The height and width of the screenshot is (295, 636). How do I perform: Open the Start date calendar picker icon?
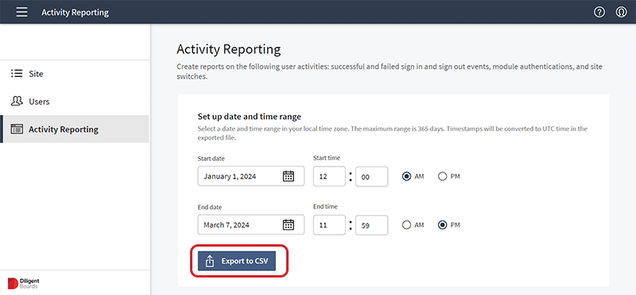pos(288,176)
